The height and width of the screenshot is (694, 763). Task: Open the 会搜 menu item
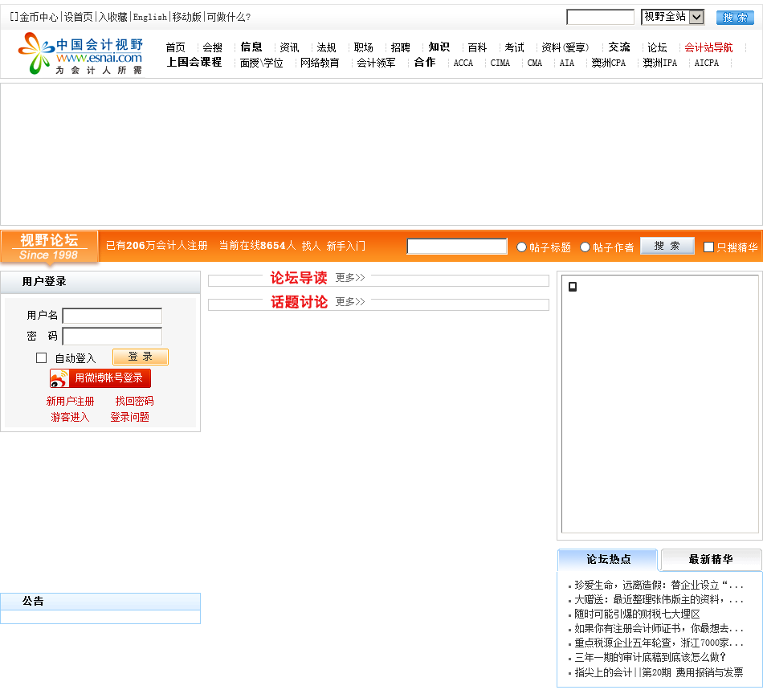point(212,47)
